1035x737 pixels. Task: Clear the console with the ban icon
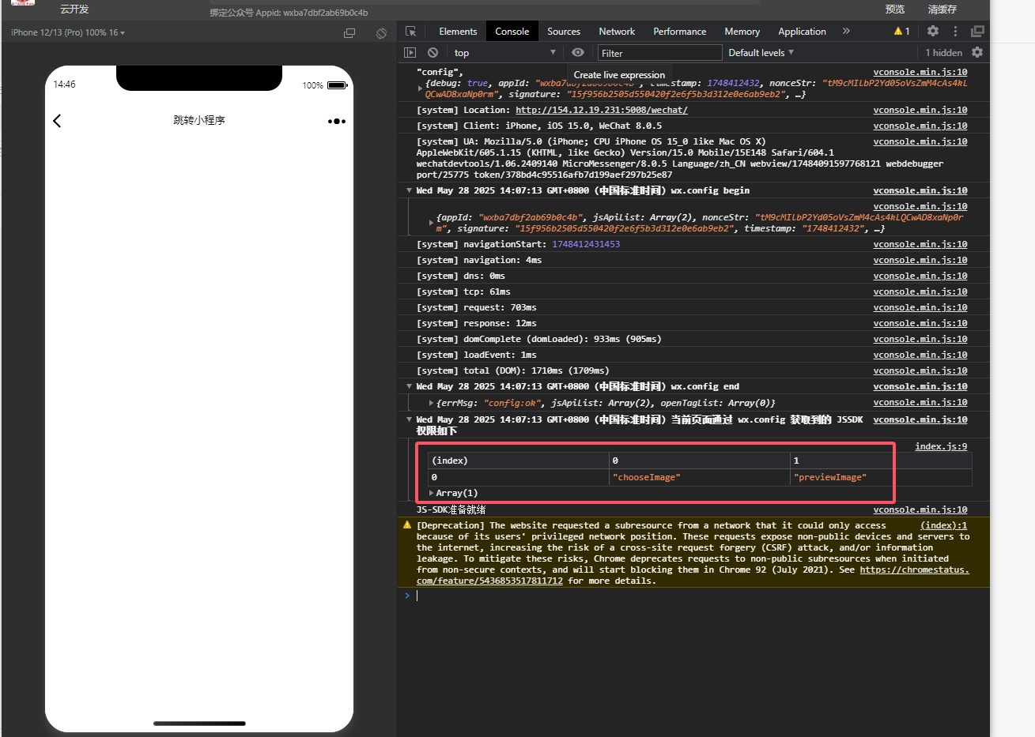[433, 52]
